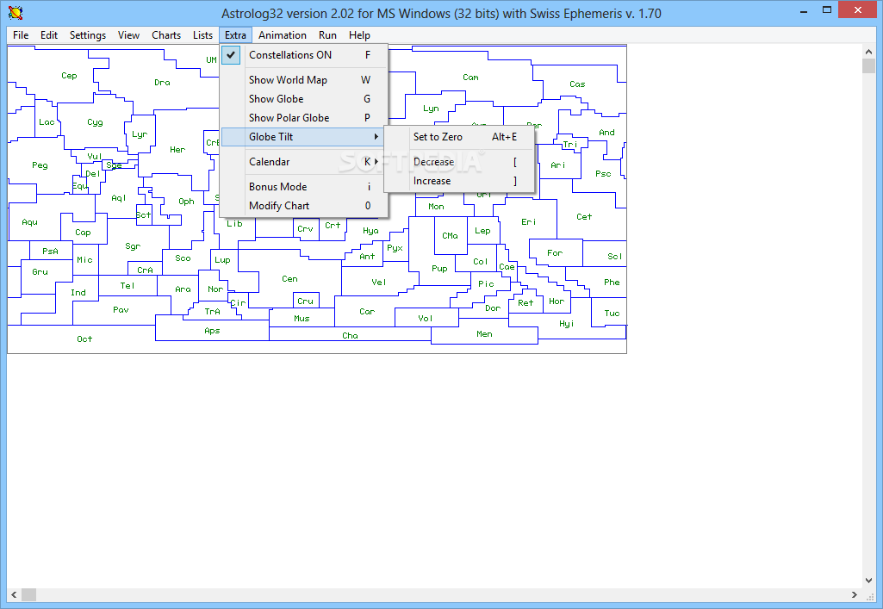
Task: Click the 'Phe' constellation label
Action: tap(612, 282)
